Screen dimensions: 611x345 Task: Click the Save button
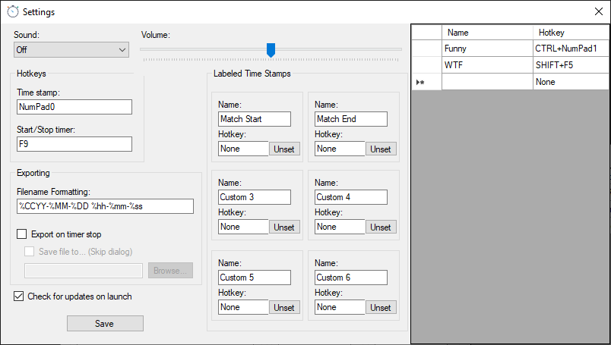click(105, 324)
